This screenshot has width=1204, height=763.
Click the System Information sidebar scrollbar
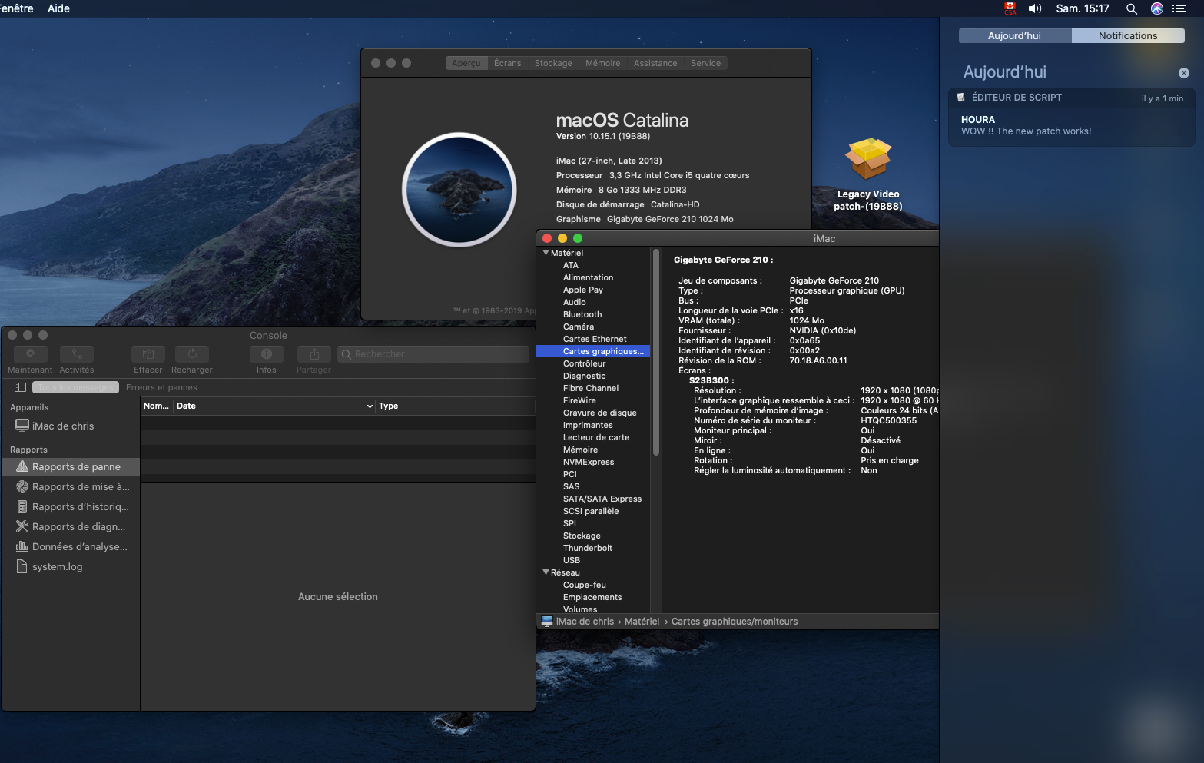pos(656,352)
